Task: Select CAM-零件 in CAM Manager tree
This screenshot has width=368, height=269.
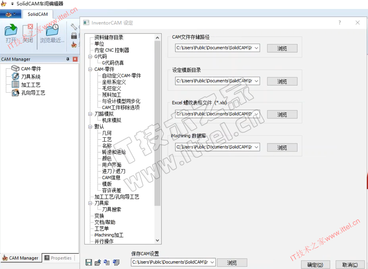Action: [31, 69]
